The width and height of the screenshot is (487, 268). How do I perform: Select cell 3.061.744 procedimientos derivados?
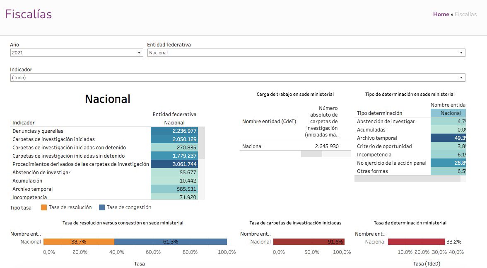[x=174, y=164]
